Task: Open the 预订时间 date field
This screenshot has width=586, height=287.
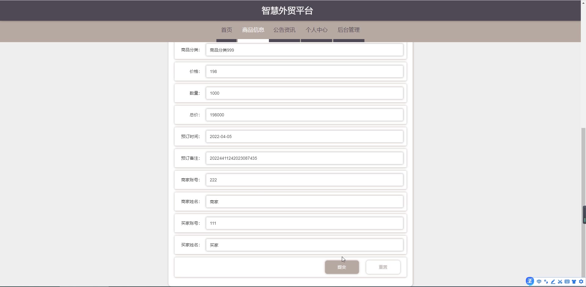Action: pyautogui.click(x=305, y=136)
